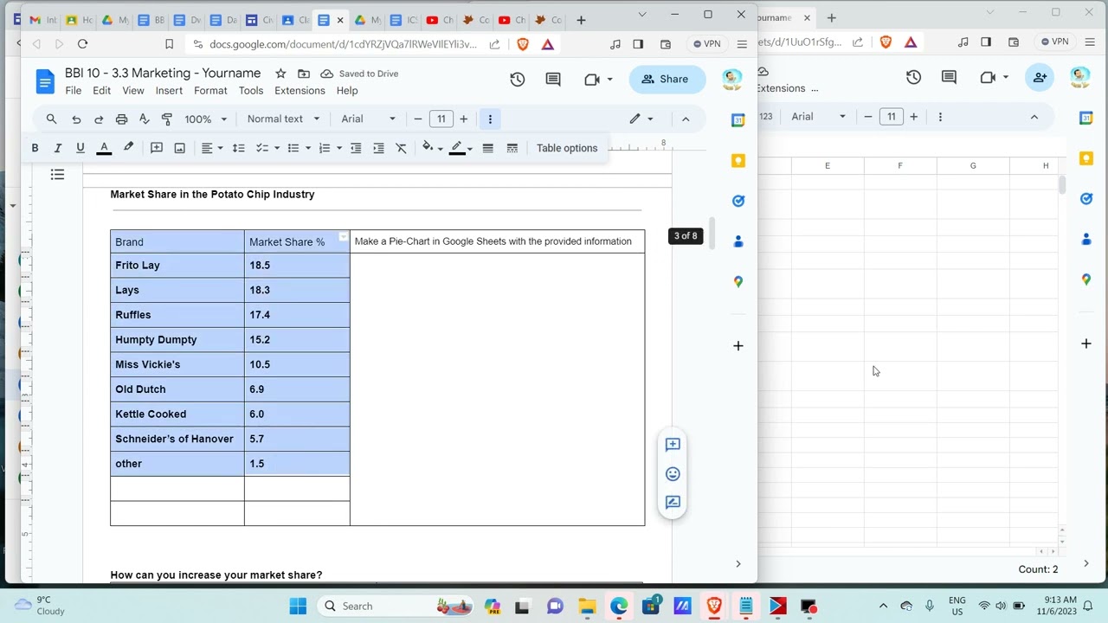The image size is (1108, 623).
Task: Open the checklist dropdown
Action: (267, 148)
